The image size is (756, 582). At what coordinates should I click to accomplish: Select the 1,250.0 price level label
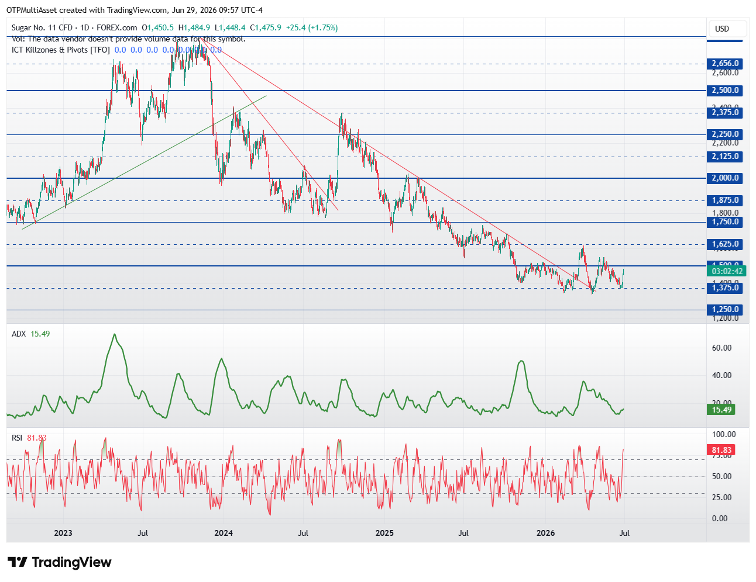(725, 310)
